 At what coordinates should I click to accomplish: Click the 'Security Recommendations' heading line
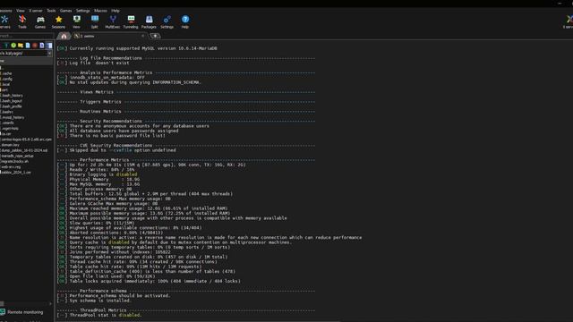point(186,121)
